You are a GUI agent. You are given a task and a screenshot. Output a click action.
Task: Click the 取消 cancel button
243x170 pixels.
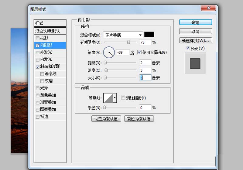(x=195, y=32)
